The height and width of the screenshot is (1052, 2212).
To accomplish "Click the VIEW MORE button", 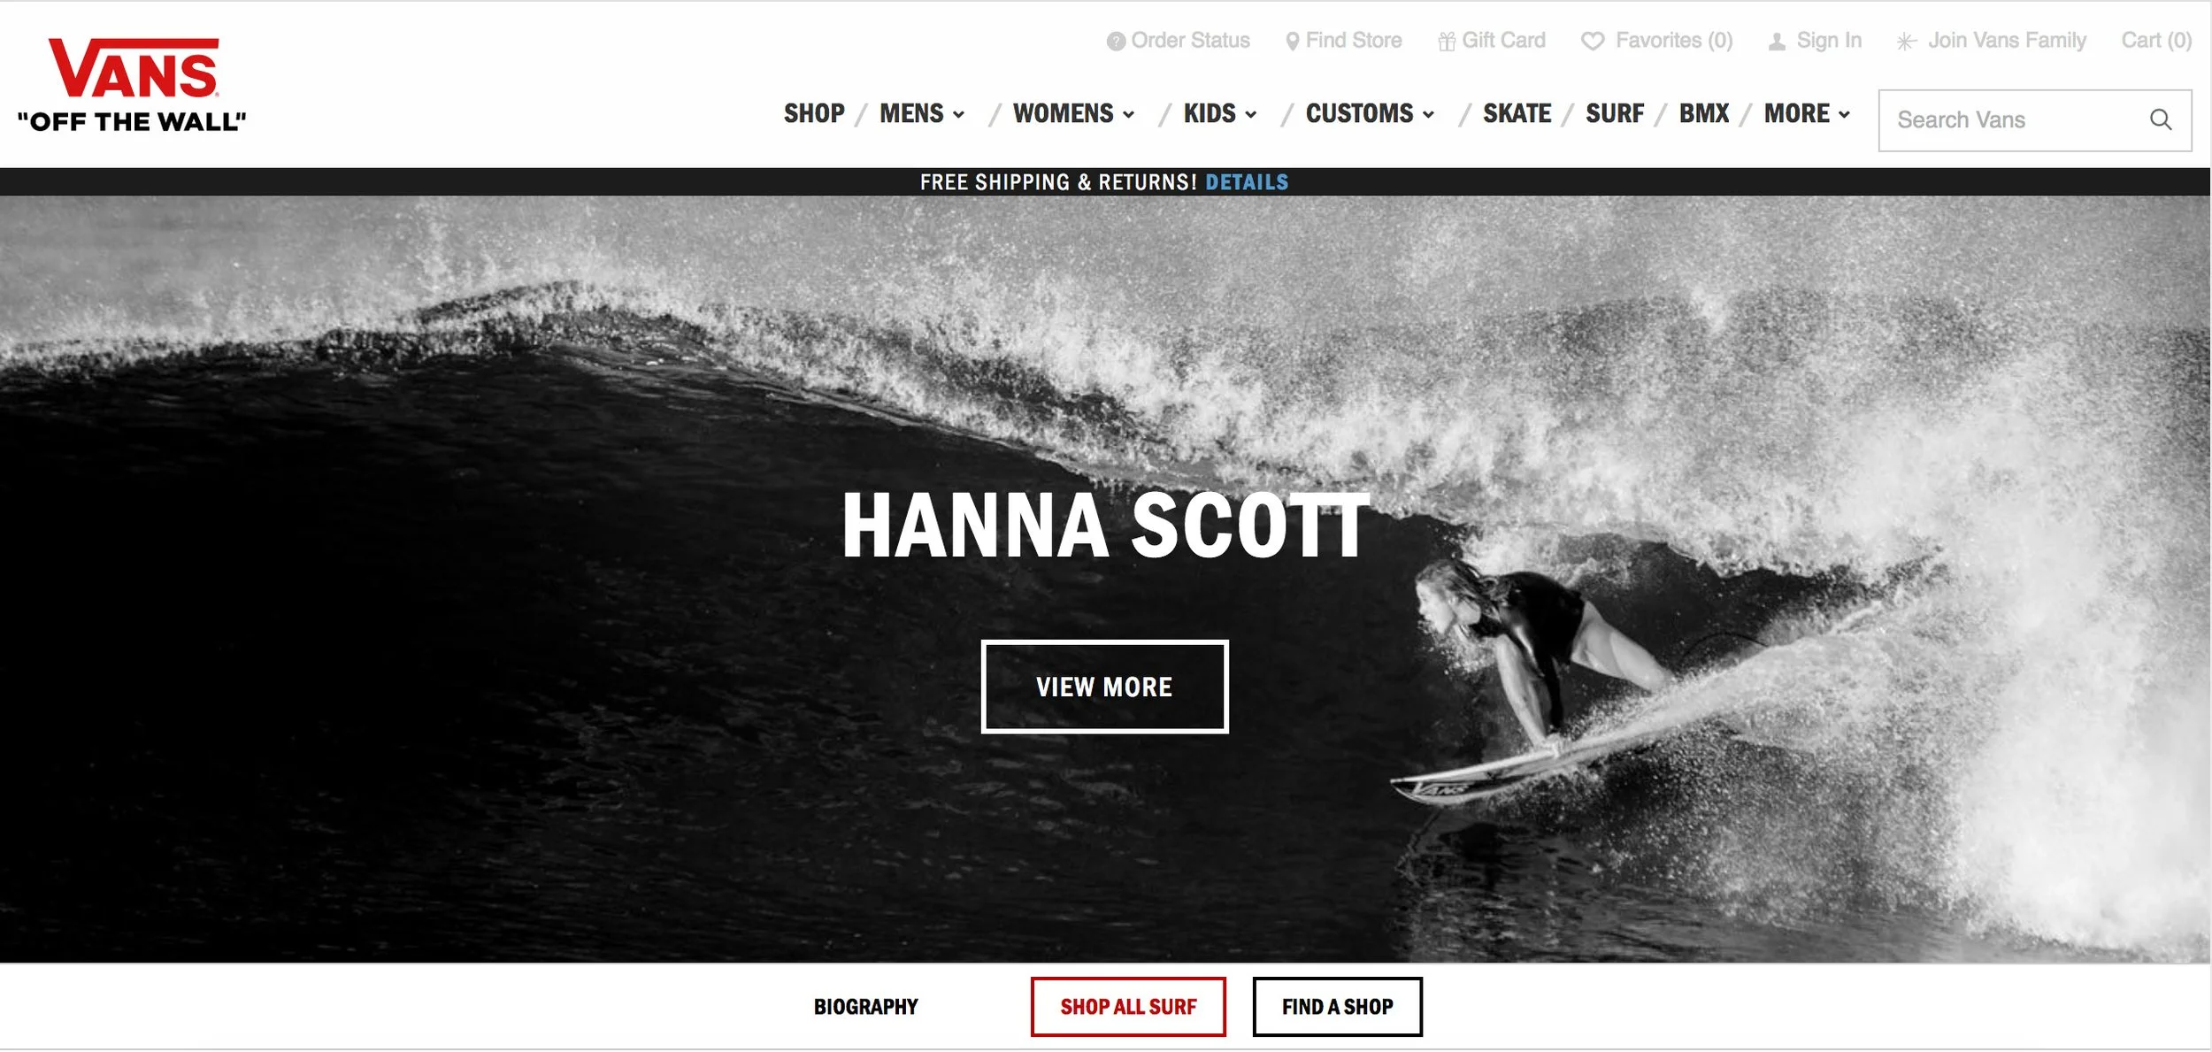I will pyautogui.click(x=1104, y=687).
